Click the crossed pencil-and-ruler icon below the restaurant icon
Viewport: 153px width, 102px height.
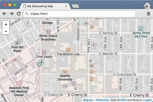click(92, 27)
